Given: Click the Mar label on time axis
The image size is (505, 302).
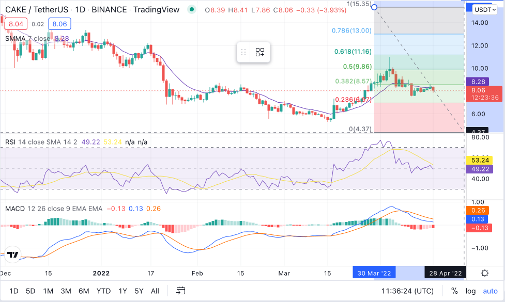Looking at the screenshot, I should point(284,274).
